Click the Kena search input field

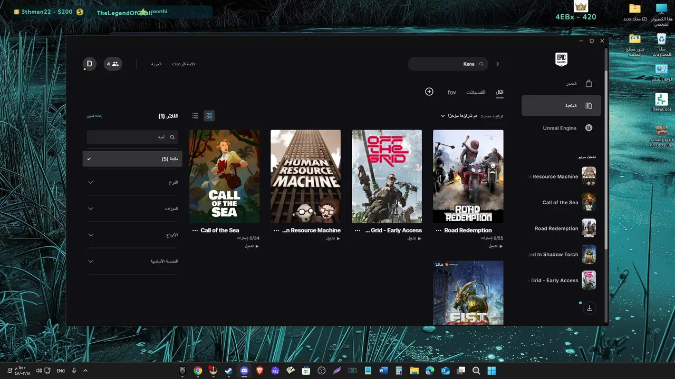[448, 64]
